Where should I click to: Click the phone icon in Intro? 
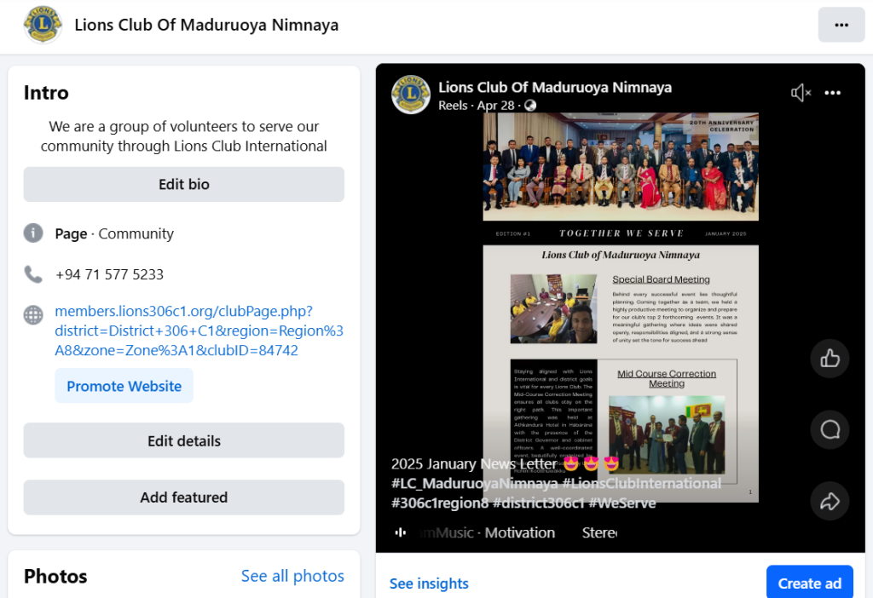33,274
